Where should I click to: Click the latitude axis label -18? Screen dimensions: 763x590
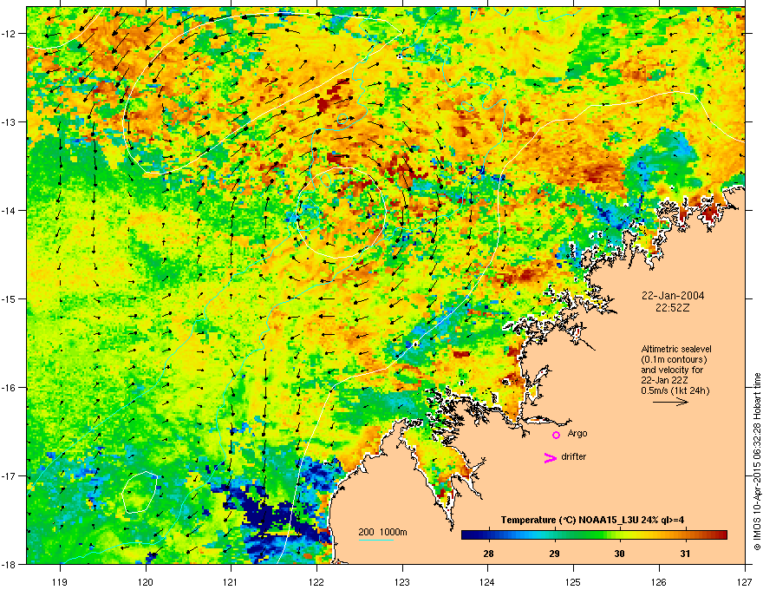(x=10, y=564)
